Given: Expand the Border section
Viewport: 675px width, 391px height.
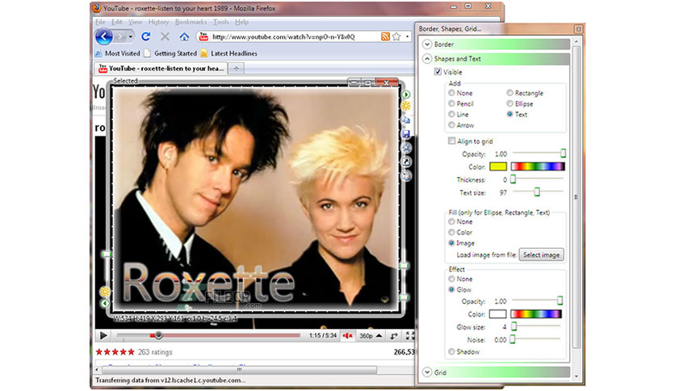Looking at the screenshot, I should (x=427, y=44).
